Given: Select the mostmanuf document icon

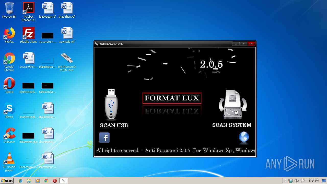Looking at the screenshot, I should 48,161.
